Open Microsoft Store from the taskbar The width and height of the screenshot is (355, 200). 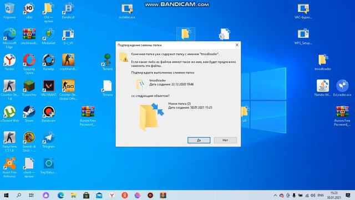pyautogui.click(x=86, y=195)
